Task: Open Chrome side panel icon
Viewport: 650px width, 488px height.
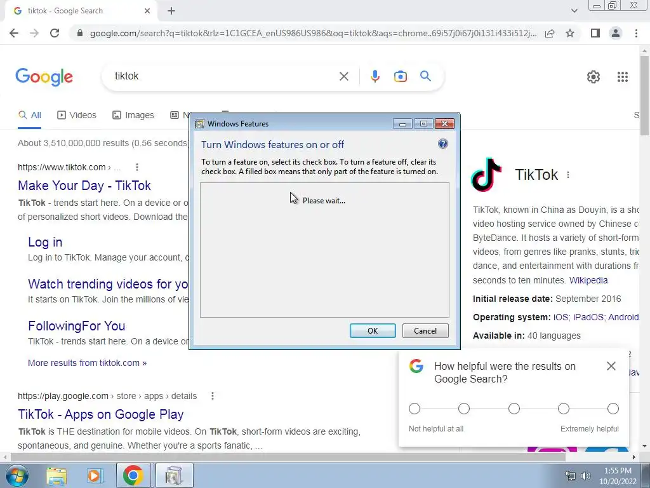Action: 595,33
